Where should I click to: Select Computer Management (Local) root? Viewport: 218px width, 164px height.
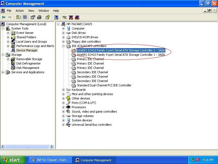click(26, 24)
